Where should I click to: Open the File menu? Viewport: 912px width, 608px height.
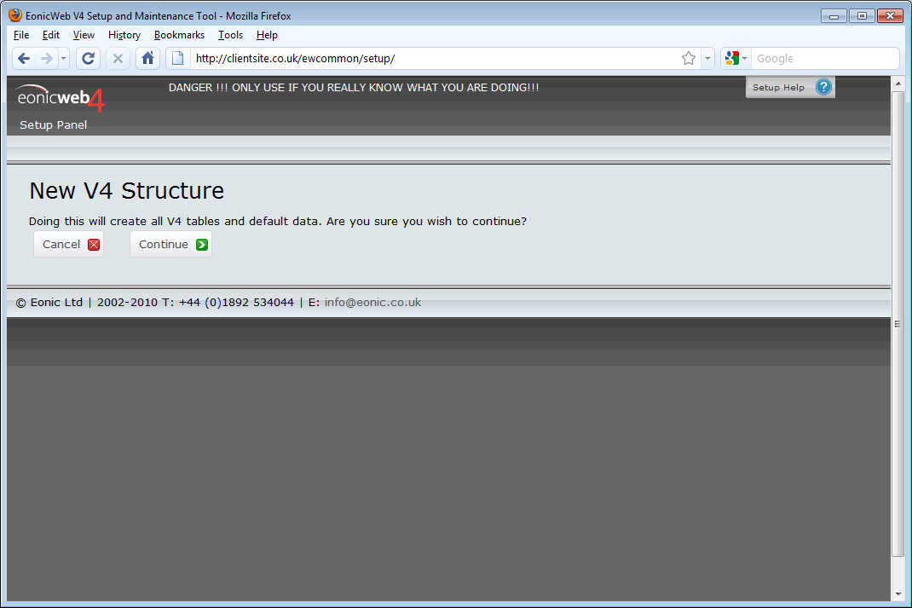pyautogui.click(x=21, y=35)
